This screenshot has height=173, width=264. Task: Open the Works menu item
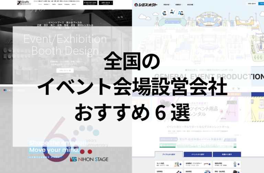click(54, 4)
